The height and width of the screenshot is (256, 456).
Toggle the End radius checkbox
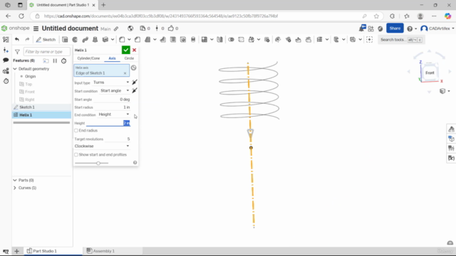[x=76, y=131]
